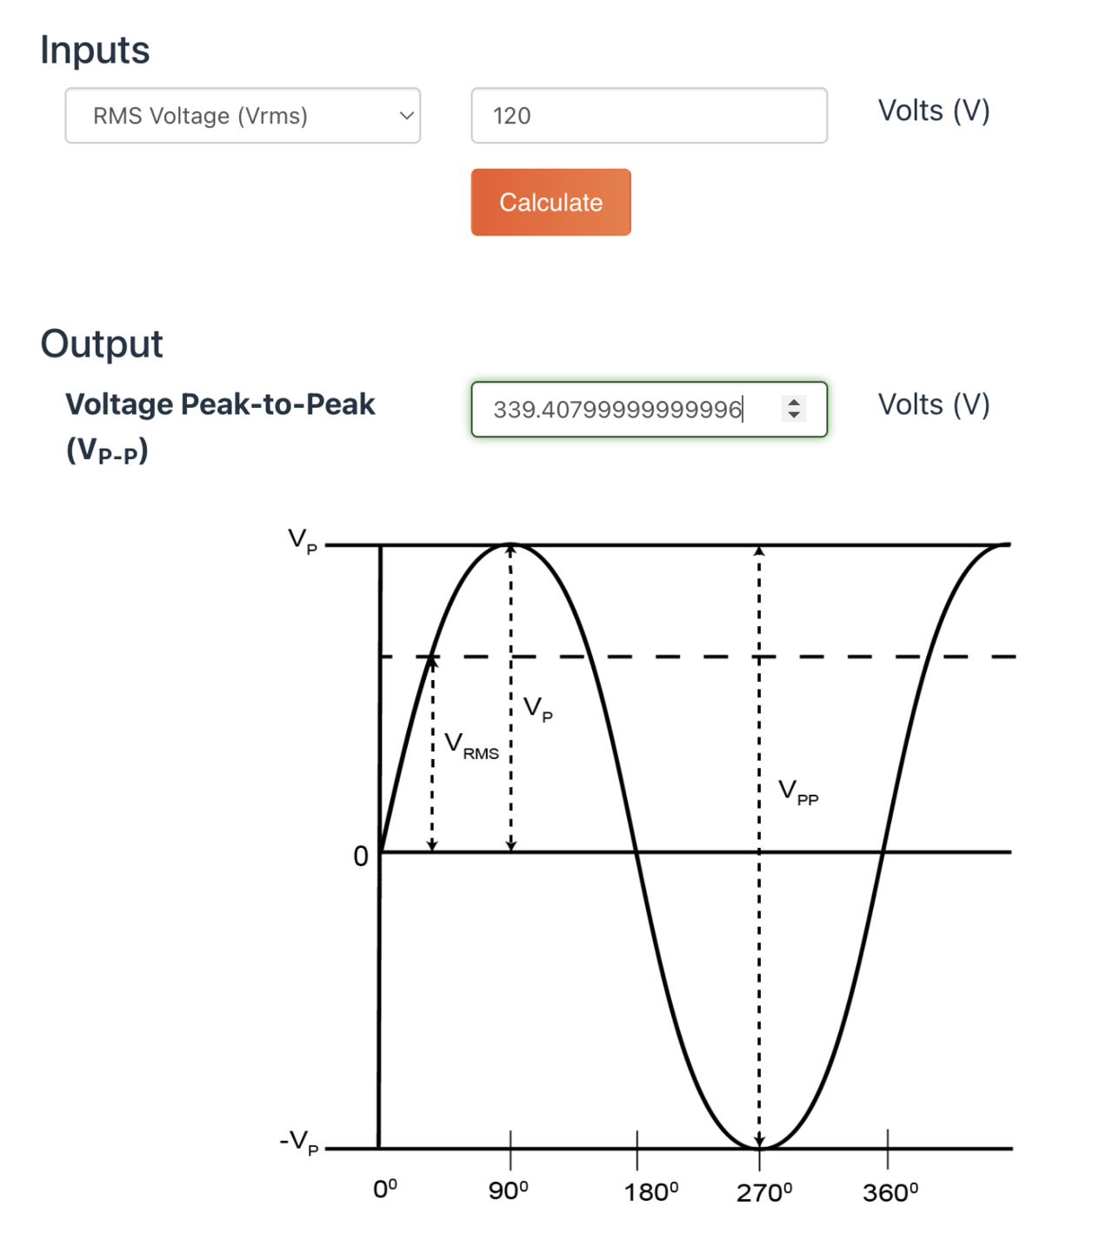
Task: Open the RMS Voltage (Vrms) dropdown
Action: pyautogui.click(x=242, y=116)
